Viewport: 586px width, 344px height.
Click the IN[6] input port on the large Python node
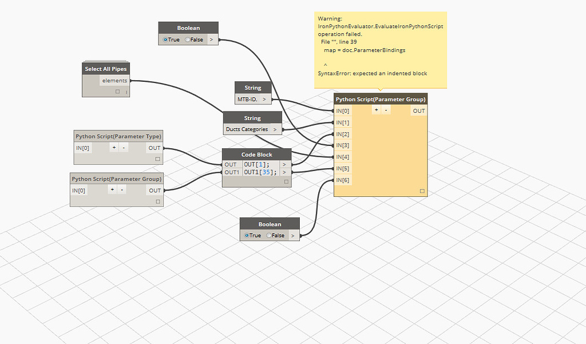tap(342, 180)
